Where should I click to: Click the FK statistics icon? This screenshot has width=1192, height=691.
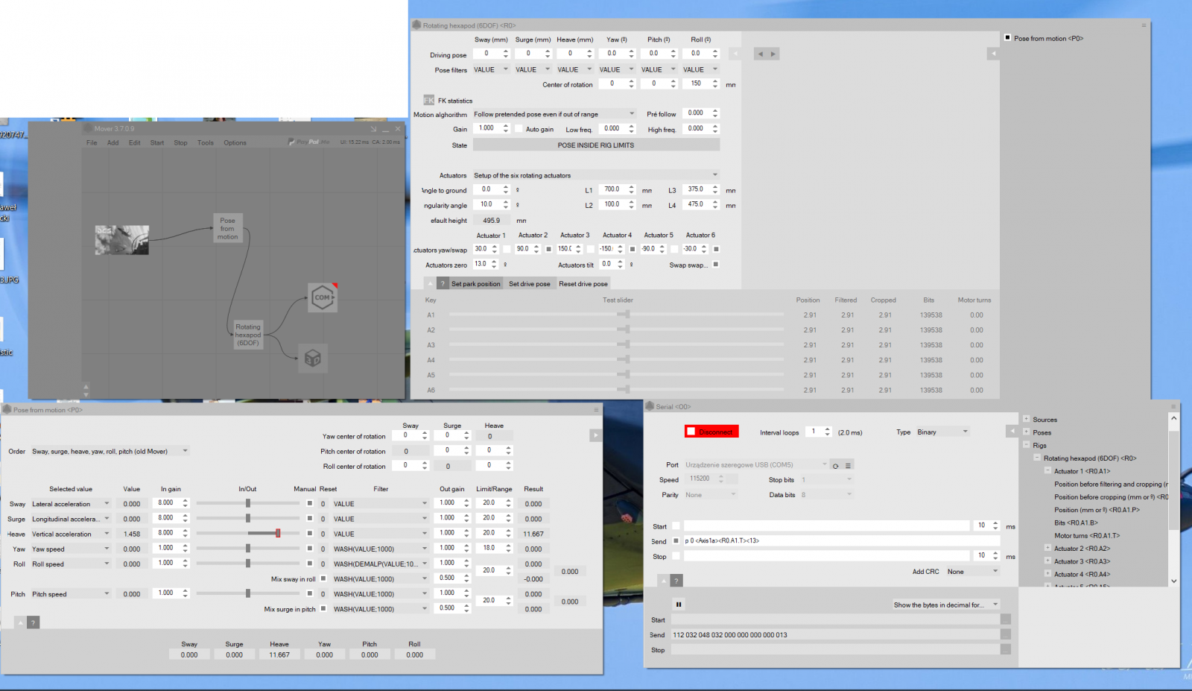428,101
